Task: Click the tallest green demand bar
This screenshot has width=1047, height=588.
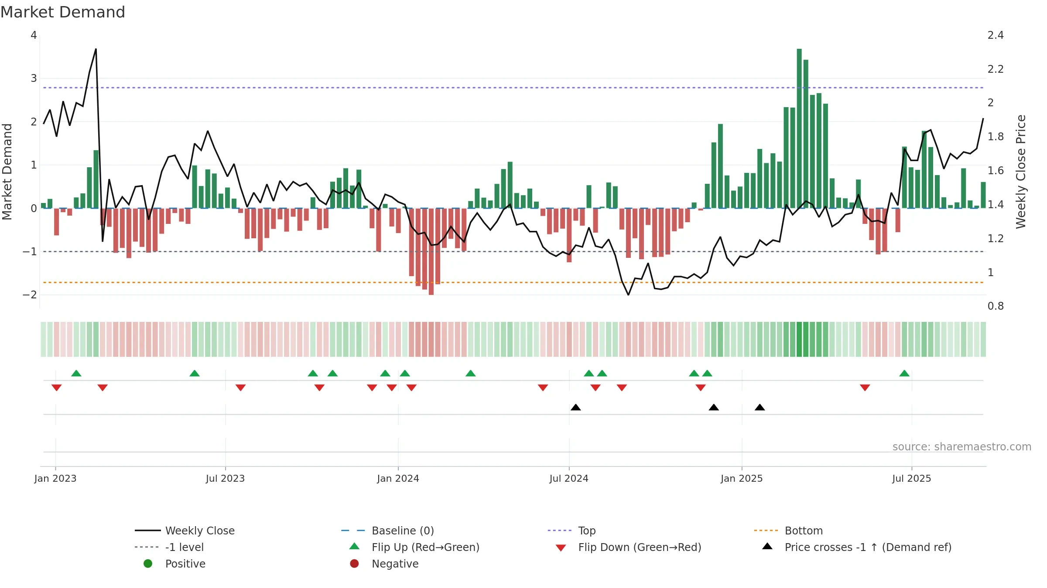Action: 799,128
